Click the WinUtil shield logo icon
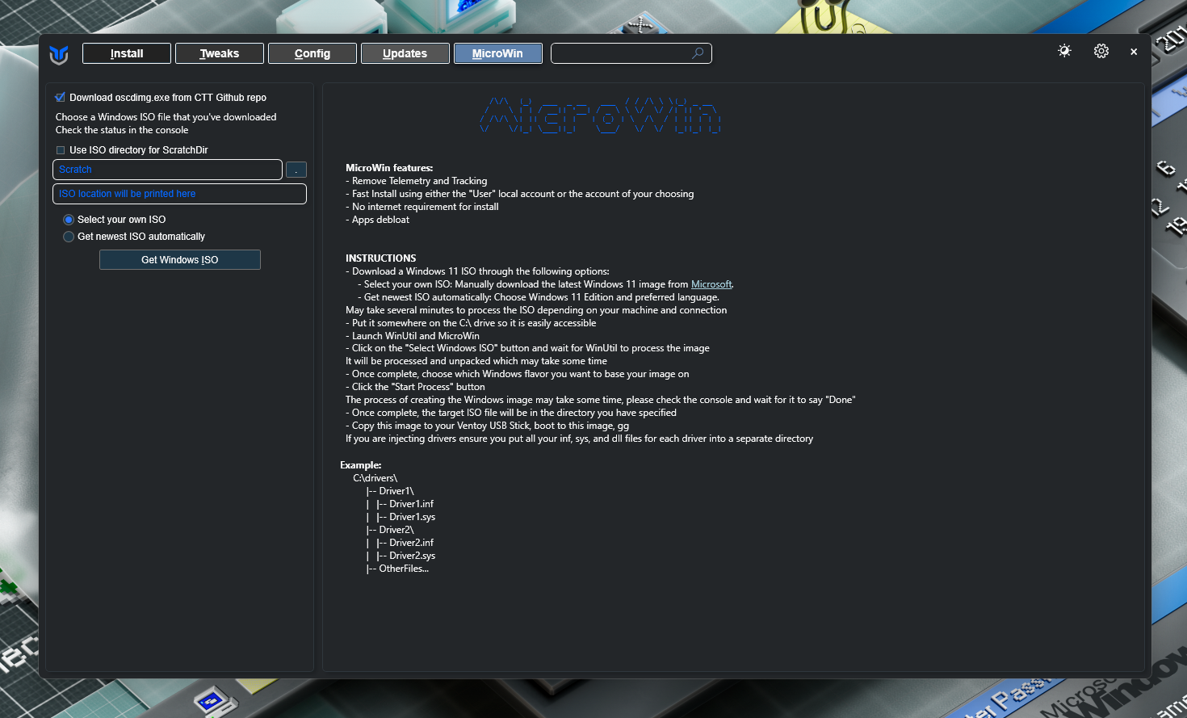1187x718 pixels. [58, 54]
